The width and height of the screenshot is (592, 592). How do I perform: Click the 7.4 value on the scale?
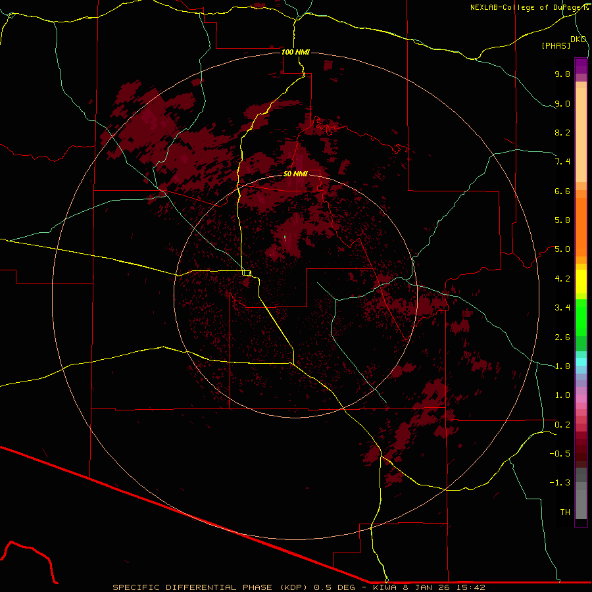coord(562,162)
